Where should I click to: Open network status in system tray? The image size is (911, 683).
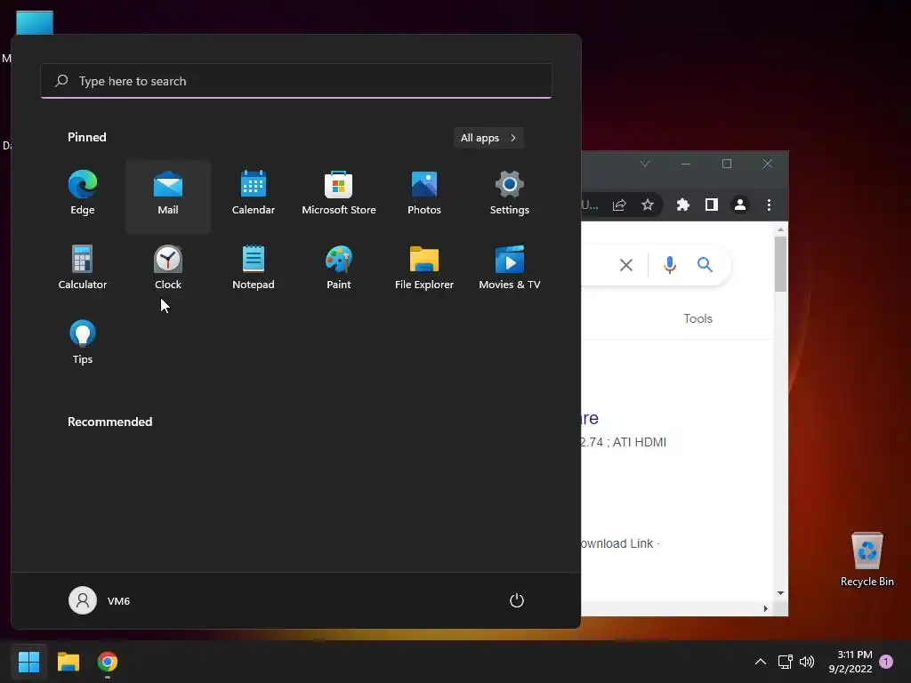point(785,662)
